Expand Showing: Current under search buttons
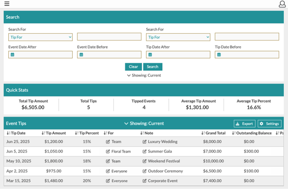This screenshot has height=189, width=288. coord(144,75)
